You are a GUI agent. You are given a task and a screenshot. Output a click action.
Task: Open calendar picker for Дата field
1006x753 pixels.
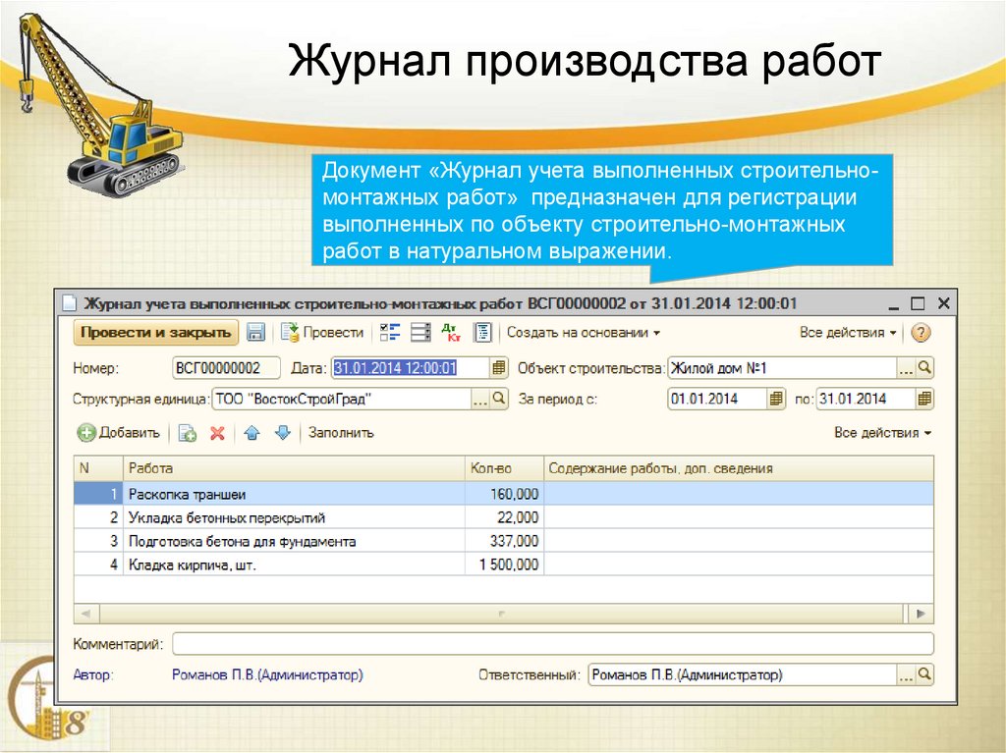[x=498, y=368]
